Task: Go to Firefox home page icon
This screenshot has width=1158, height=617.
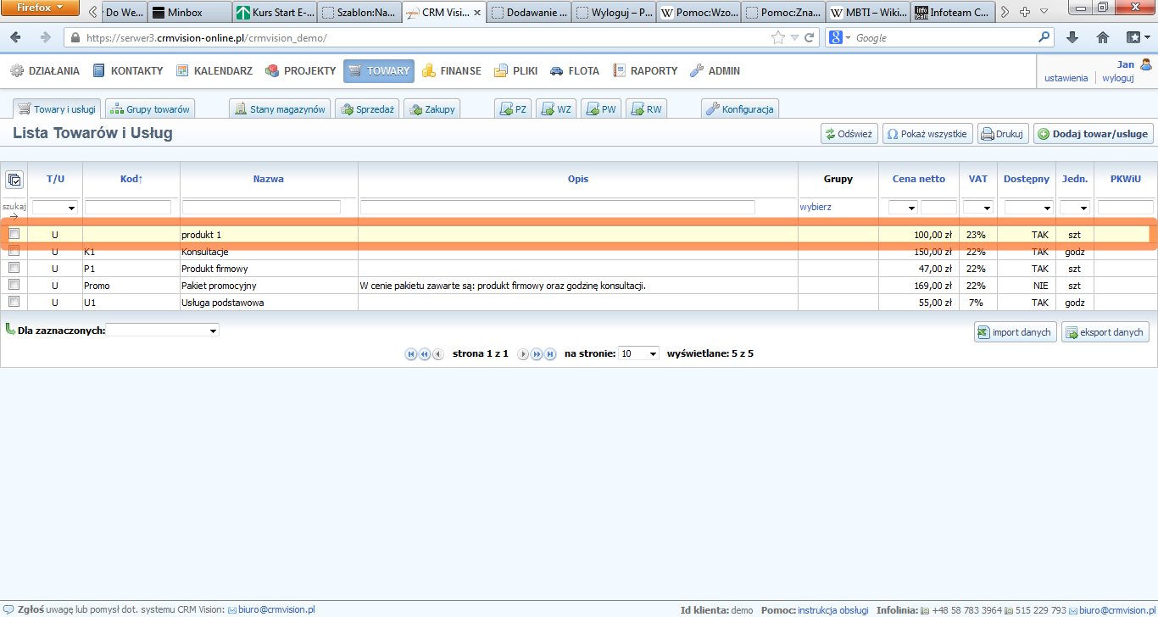Action: point(1103,38)
